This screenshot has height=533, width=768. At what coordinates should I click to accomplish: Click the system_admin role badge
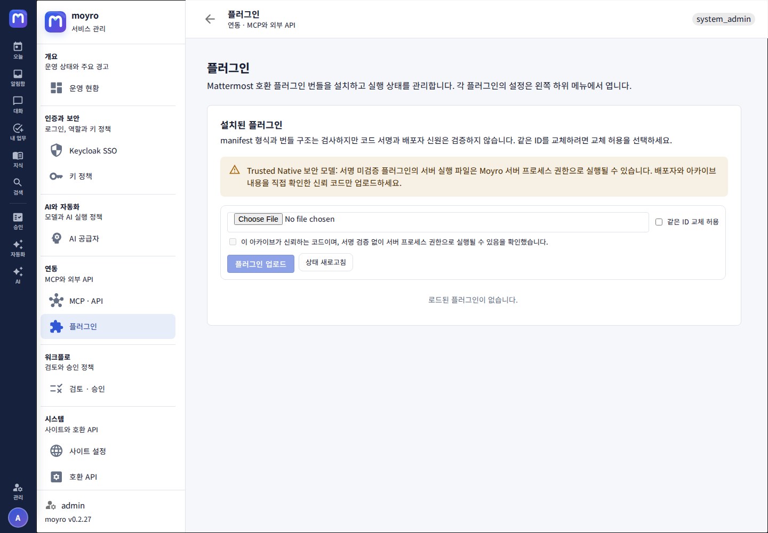pyautogui.click(x=723, y=19)
